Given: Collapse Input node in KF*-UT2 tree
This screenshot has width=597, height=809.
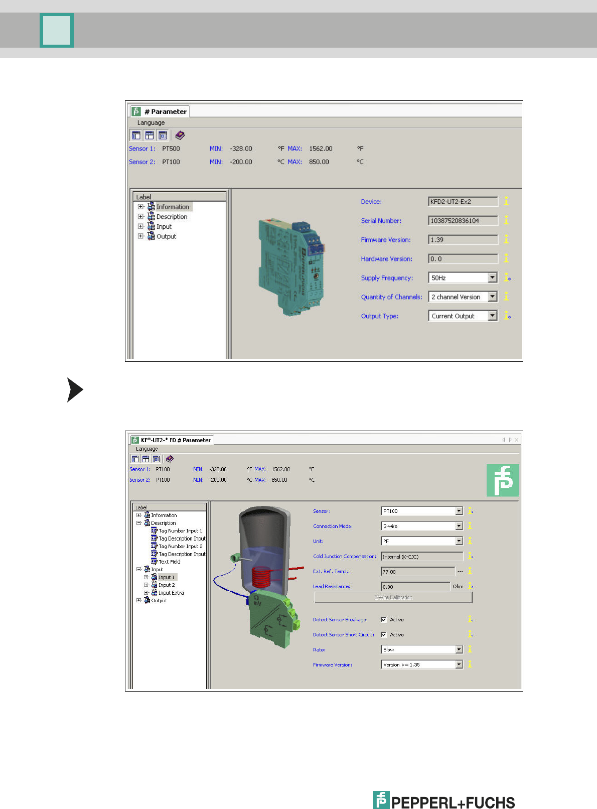Looking at the screenshot, I should tap(139, 569).
